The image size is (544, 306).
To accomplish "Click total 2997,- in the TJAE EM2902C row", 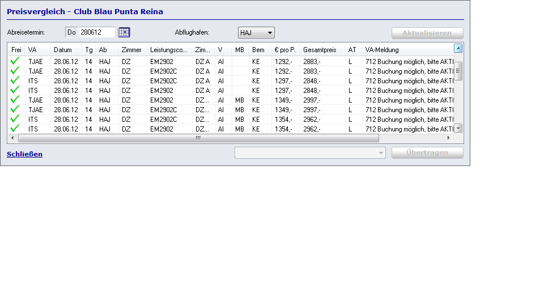I will point(312,109).
